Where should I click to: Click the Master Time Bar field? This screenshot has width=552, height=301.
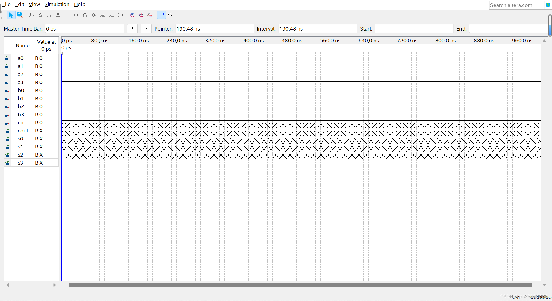tap(85, 29)
